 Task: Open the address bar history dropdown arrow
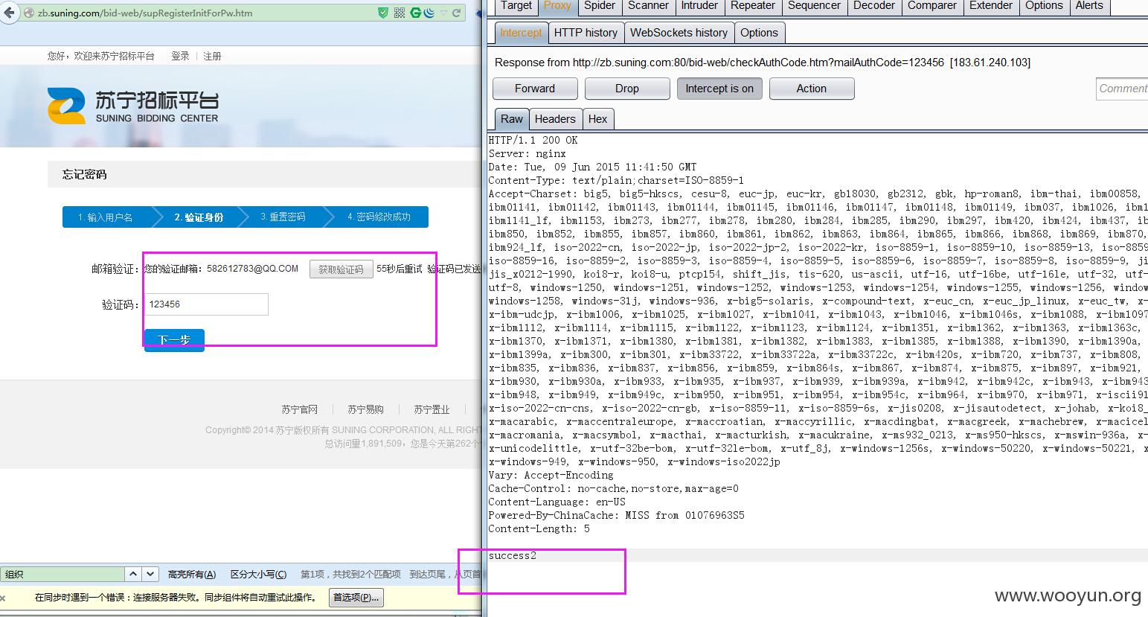[444, 13]
